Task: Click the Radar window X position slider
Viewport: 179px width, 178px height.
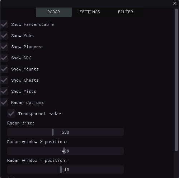Action: [65, 151]
